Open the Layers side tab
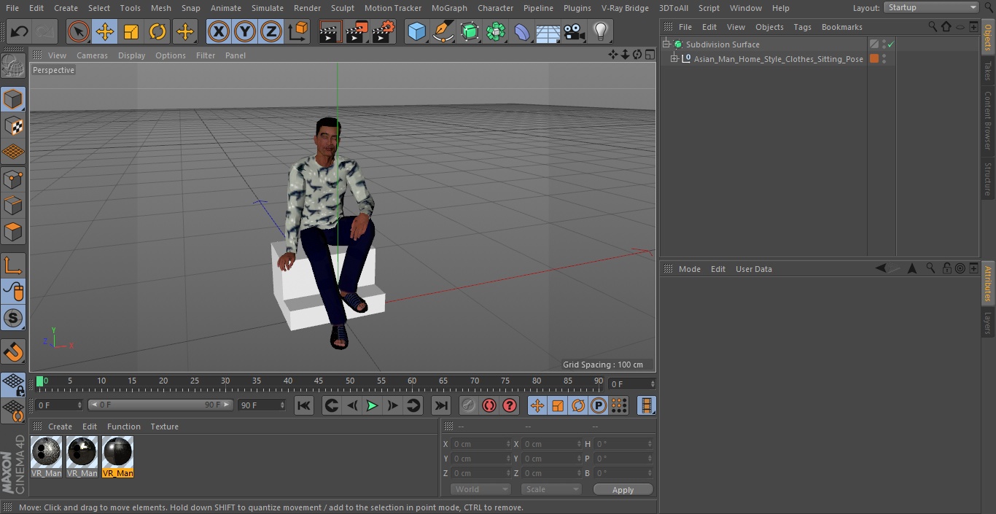This screenshot has height=514, width=996. [x=988, y=322]
